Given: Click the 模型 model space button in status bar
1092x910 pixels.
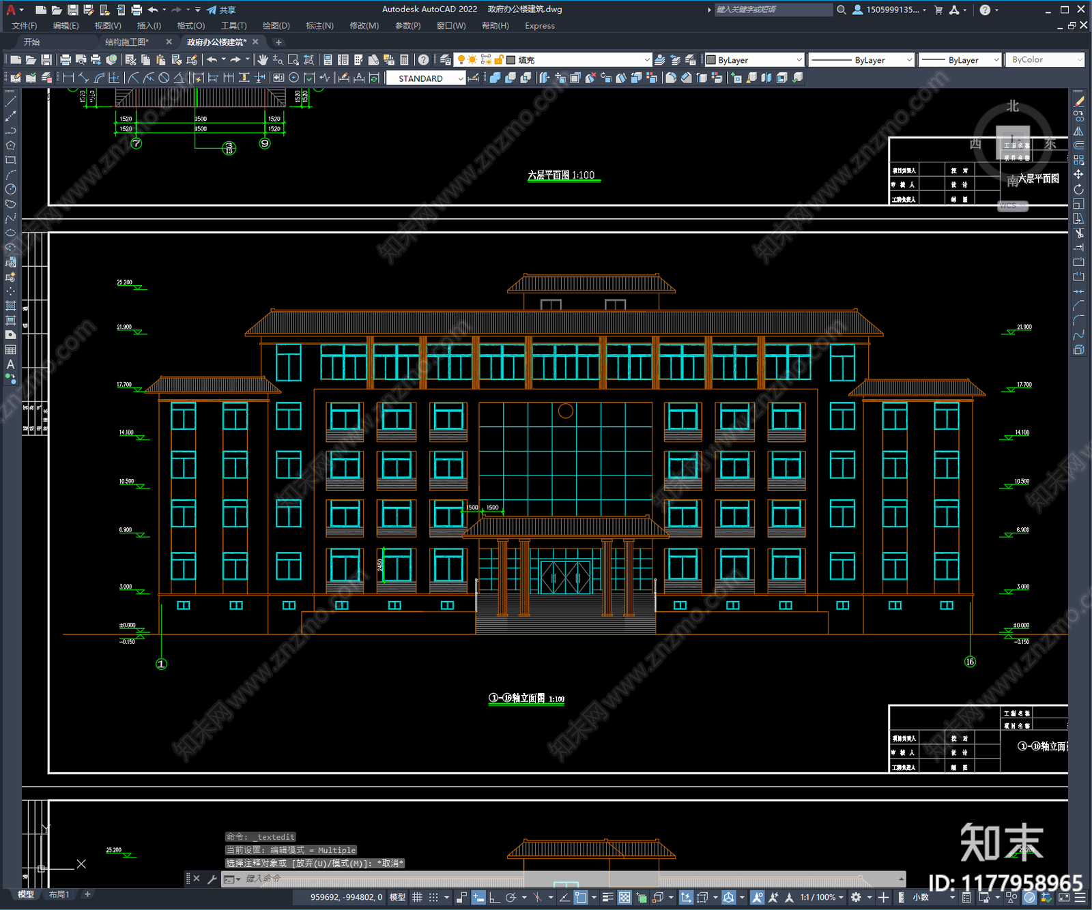Looking at the screenshot, I should pyautogui.click(x=397, y=897).
